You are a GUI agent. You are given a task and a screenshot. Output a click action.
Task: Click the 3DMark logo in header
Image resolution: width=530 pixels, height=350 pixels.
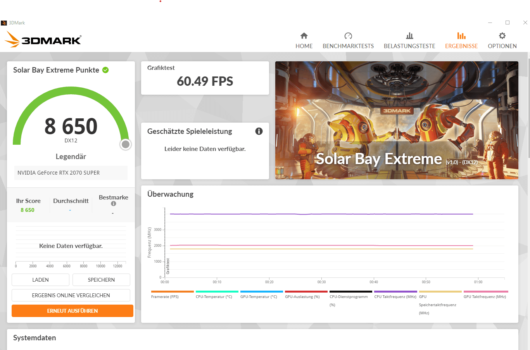[43, 40]
